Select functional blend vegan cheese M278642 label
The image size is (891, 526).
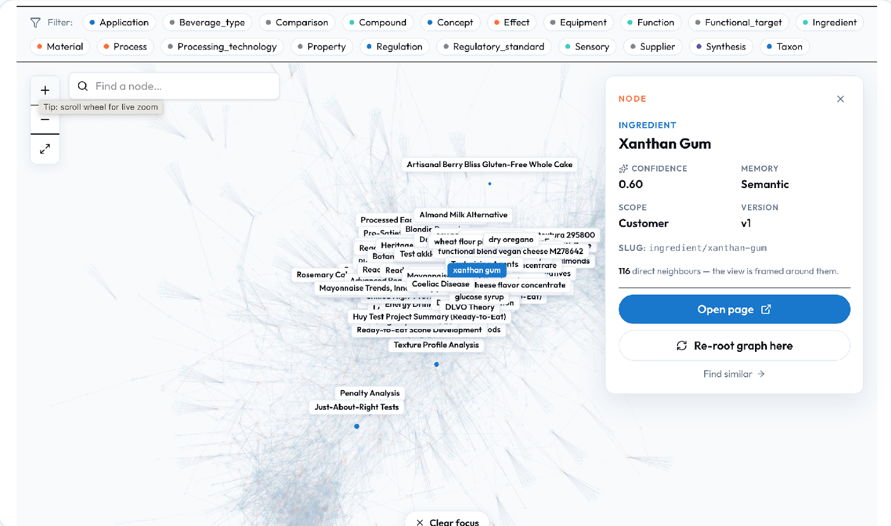click(x=510, y=251)
